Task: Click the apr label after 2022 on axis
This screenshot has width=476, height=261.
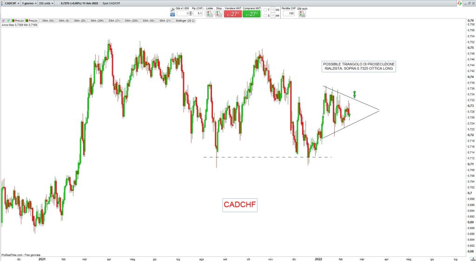Action: 386,259
